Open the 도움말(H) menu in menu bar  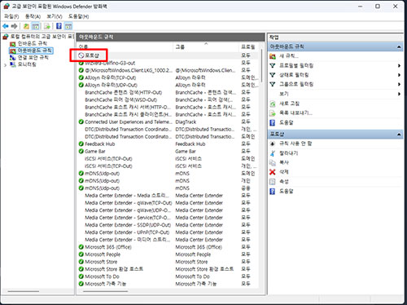pos(78,16)
